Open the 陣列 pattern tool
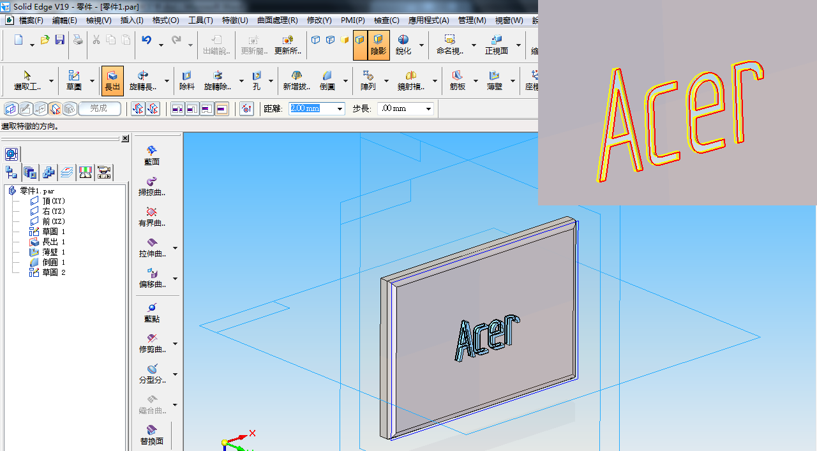The image size is (817, 451). click(368, 81)
